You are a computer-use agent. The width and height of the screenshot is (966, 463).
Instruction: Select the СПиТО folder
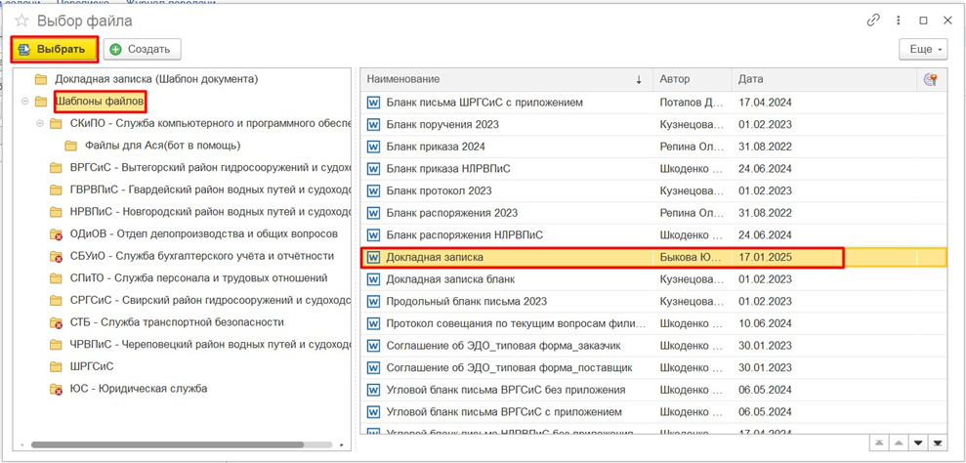pos(198,278)
